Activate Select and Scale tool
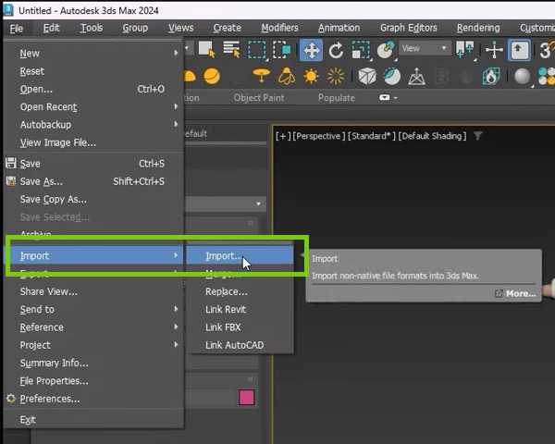The height and width of the screenshot is (444, 555). click(361, 50)
